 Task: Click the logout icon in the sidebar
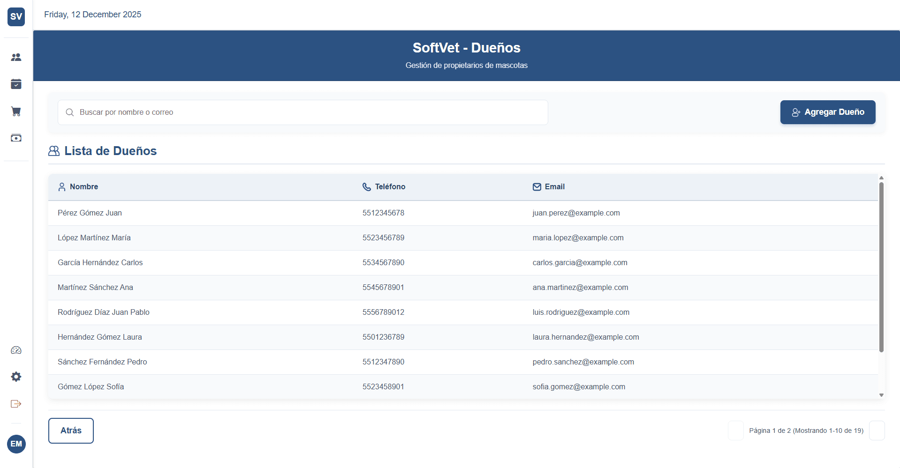tap(16, 404)
